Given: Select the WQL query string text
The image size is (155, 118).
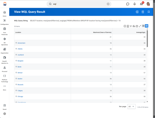Looking at the screenshot, I should coord(75,21).
